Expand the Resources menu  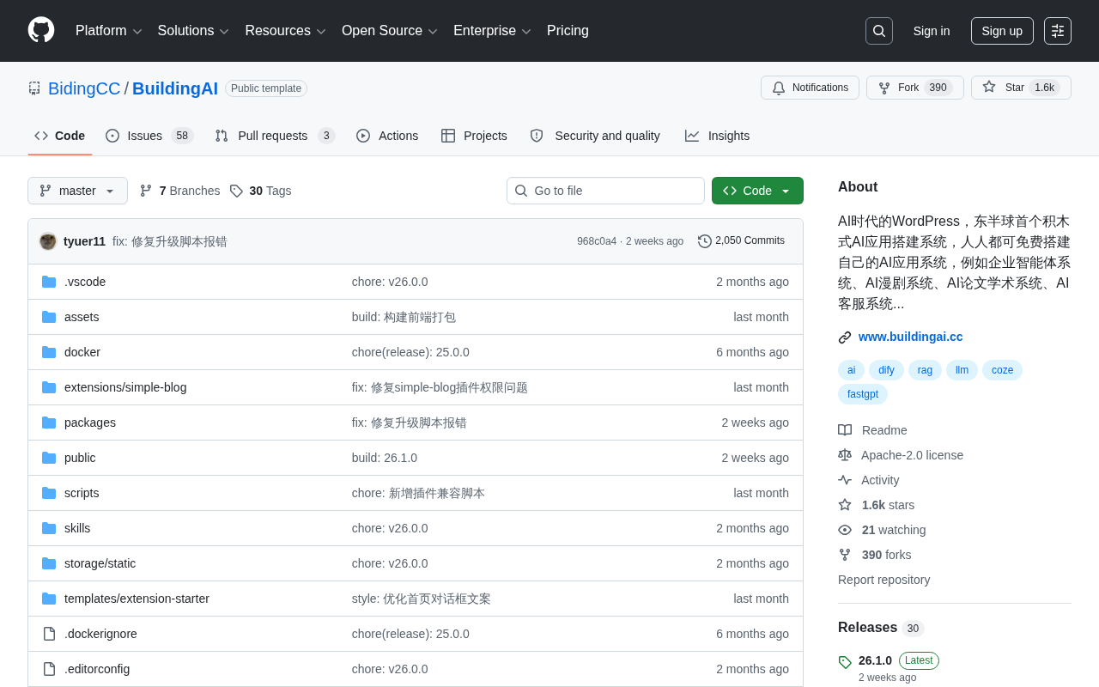click(285, 31)
